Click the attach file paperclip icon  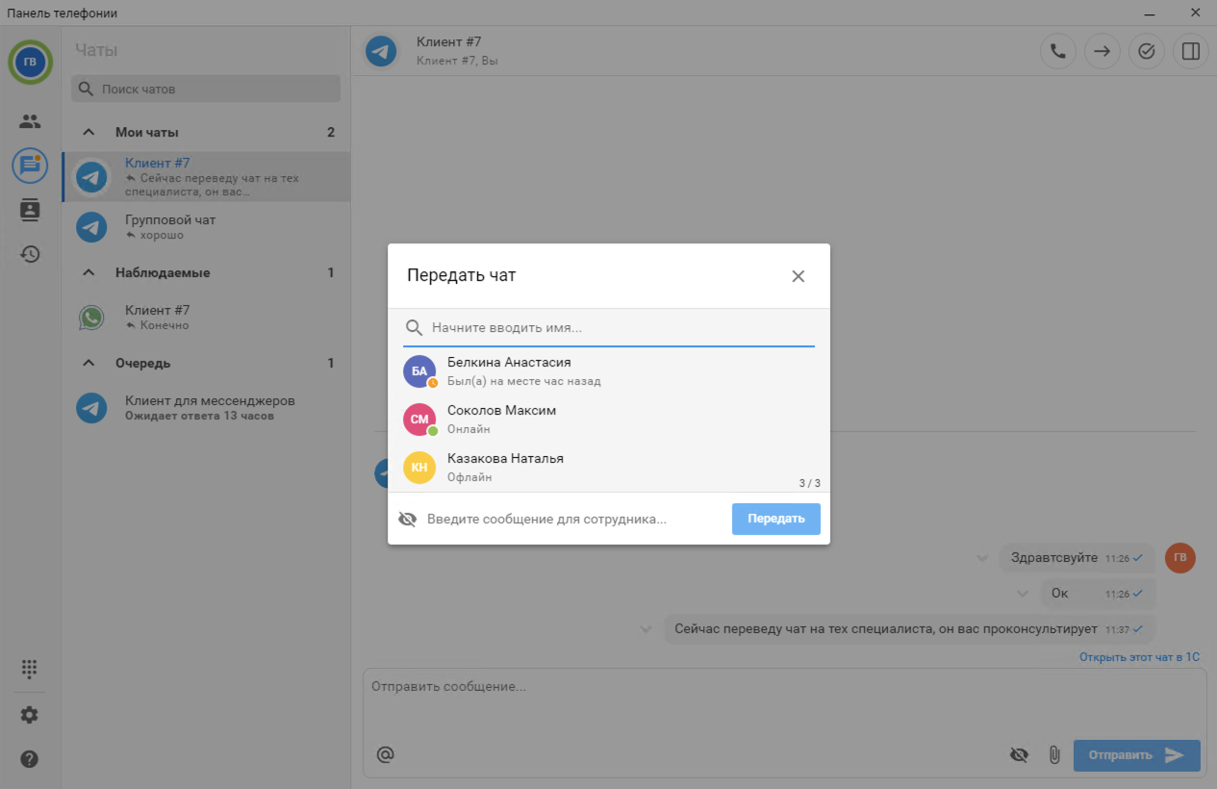(x=1053, y=755)
